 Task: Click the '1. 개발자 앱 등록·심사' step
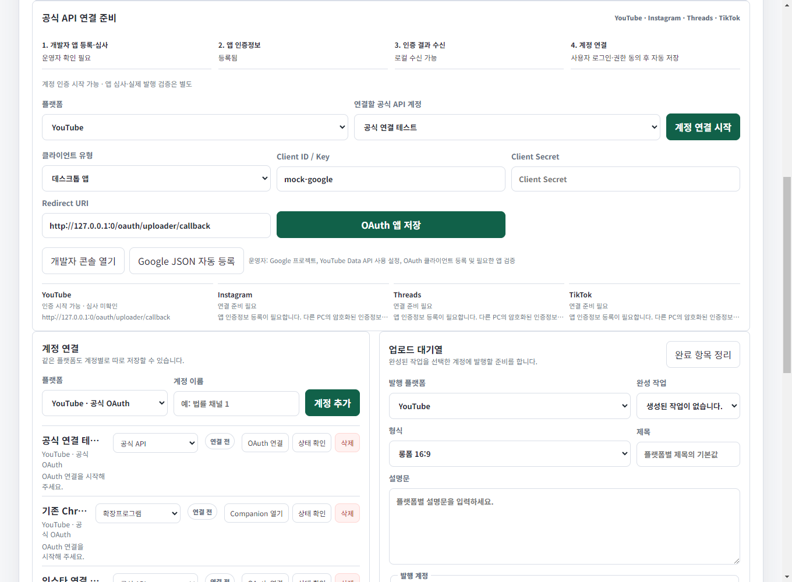point(75,45)
